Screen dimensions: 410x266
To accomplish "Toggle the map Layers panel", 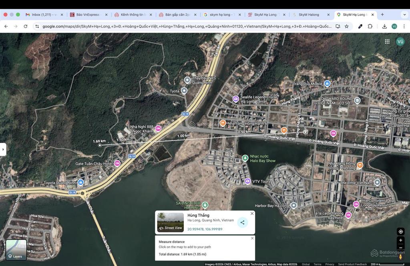I will [16, 250].
